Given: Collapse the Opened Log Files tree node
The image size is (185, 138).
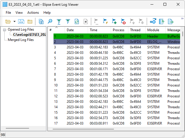Looking at the screenshot, I should [x=5, y=29].
